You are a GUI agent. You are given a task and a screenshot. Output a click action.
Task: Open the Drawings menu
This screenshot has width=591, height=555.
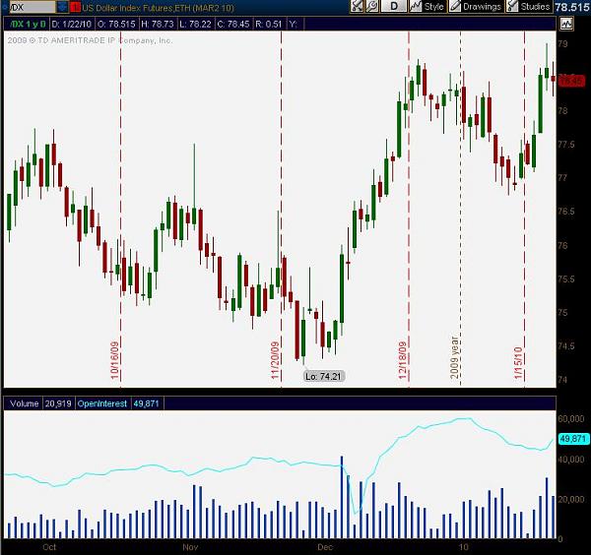[476, 7]
